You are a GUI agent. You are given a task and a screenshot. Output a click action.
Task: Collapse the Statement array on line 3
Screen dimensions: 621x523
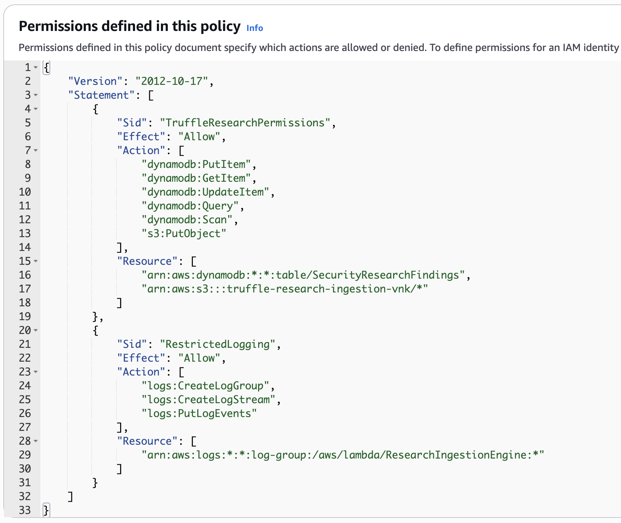35,95
